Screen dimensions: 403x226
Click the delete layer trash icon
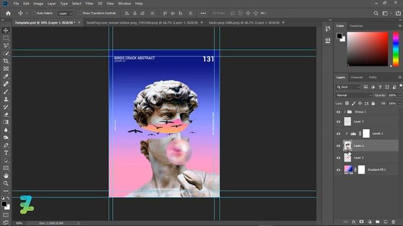coord(393,222)
